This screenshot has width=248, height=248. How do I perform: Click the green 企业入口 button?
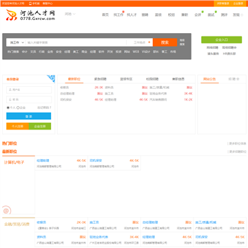[222, 40]
